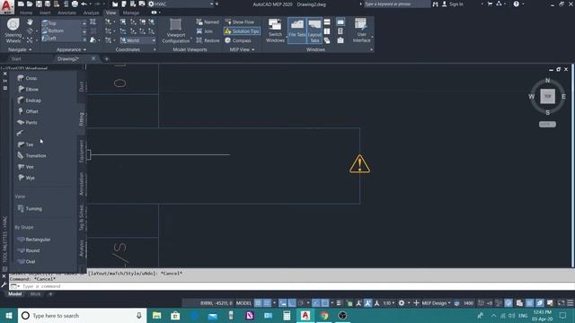The image size is (575, 323).
Task: Click the Help question mark icon
Action: (516, 4)
